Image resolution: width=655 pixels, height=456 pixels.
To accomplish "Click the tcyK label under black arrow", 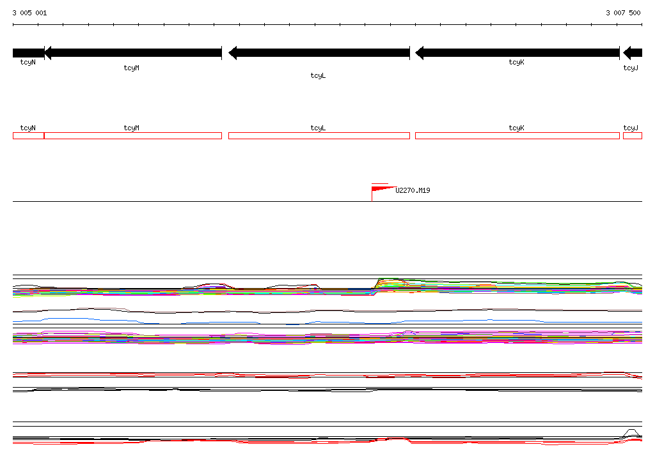I will 516,62.
